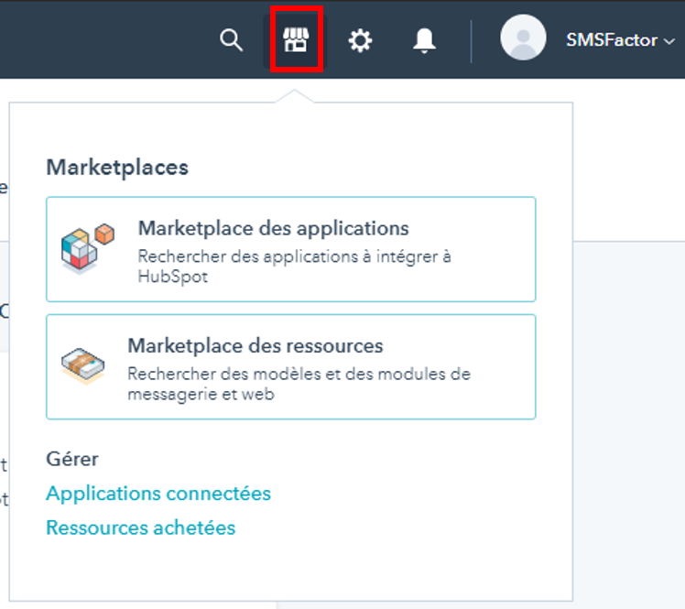Click the description about modèles et modules
Image resolution: width=685 pixels, height=609 pixels.
[x=299, y=384]
